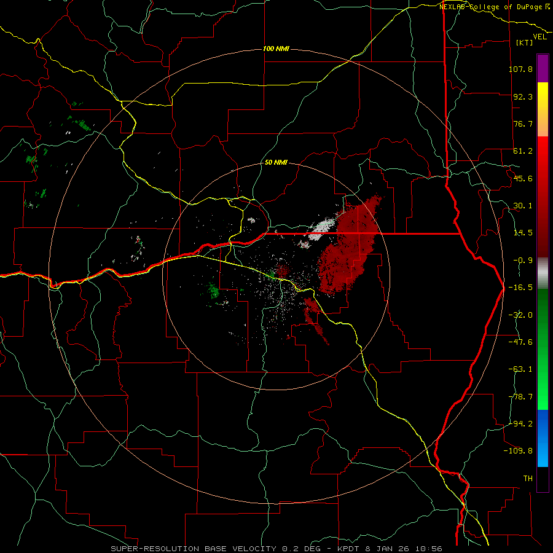Click the 100 NMI range ring label
The width and height of the screenshot is (553, 553).
click(x=276, y=49)
